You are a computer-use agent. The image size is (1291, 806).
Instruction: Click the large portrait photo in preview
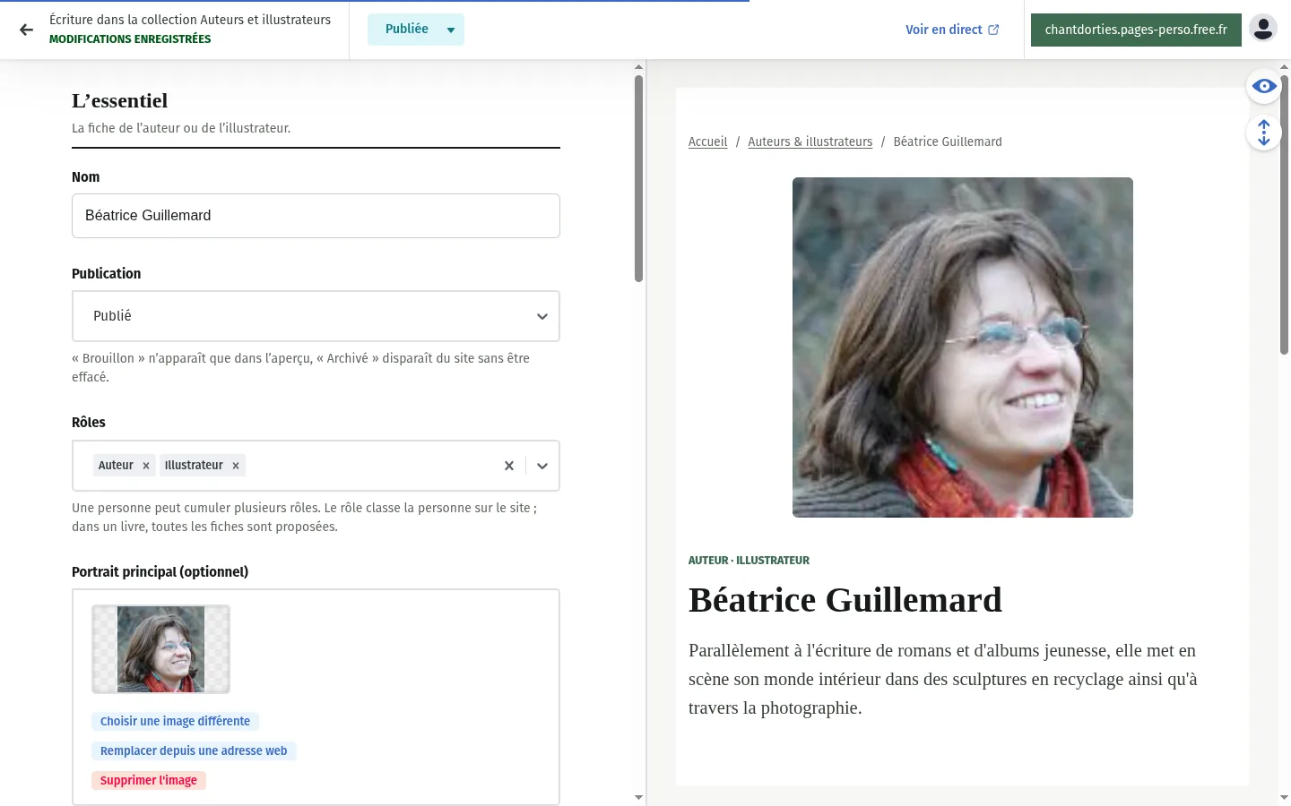(x=963, y=347)
